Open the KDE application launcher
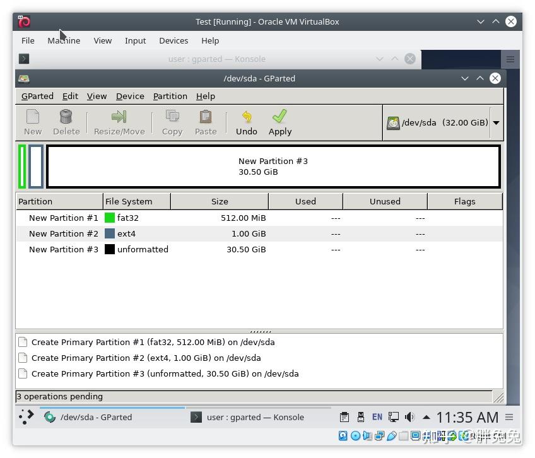 pos(26,417)
